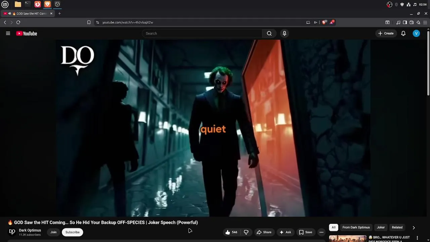Go back in browser history
This screenshot has width=430, height=242.
tap(5, 22)
